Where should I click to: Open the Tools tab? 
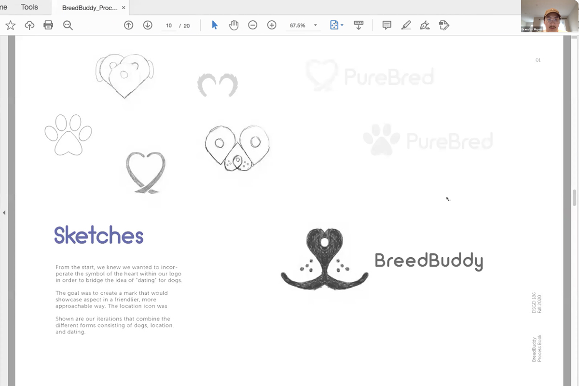[29, 7]
